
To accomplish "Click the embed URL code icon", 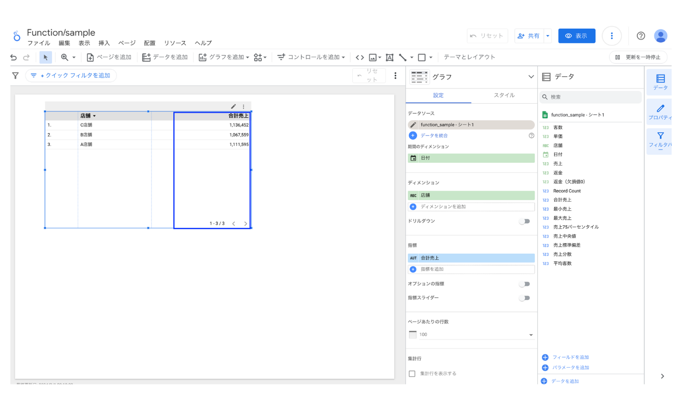I will pyautogui.click(x=360, y=57).
